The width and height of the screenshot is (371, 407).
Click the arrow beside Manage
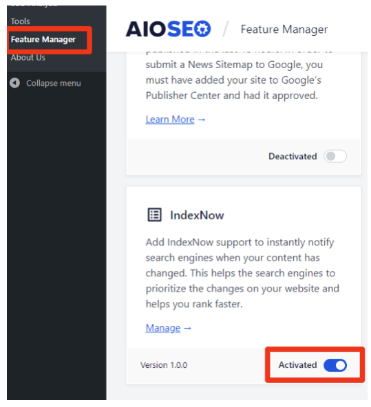pos(188,329)
